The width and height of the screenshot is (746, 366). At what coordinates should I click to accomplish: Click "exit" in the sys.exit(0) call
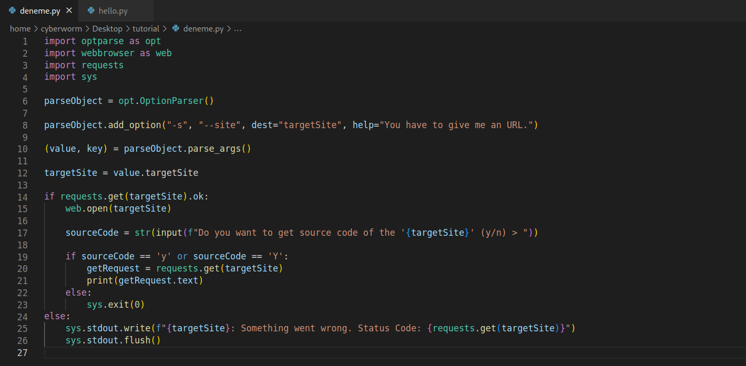pyautogui.click(x=116, y=305)
